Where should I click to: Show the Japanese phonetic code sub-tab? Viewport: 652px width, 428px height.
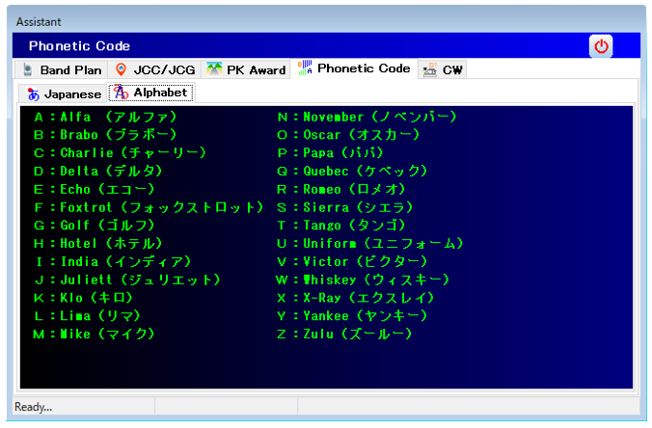[64, 94]
